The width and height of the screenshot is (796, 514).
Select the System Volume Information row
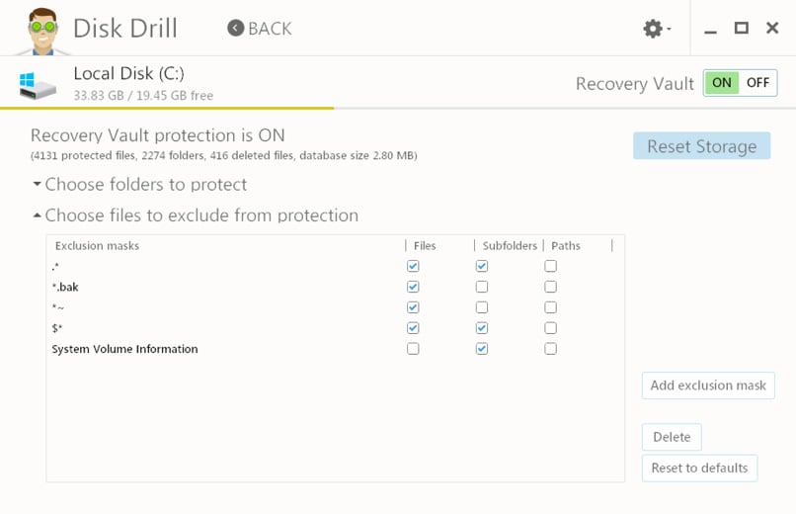(334, 349)
